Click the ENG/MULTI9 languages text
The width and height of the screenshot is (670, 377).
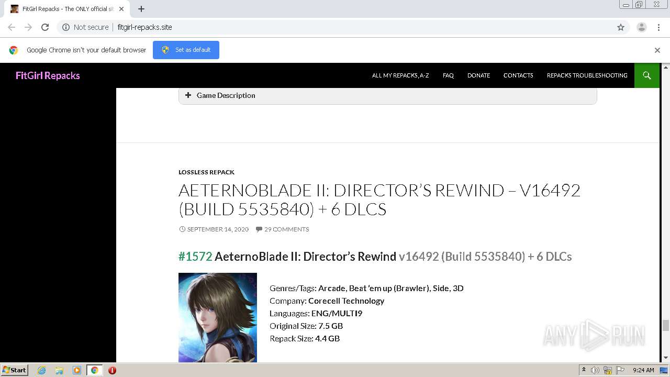[337, 313]
